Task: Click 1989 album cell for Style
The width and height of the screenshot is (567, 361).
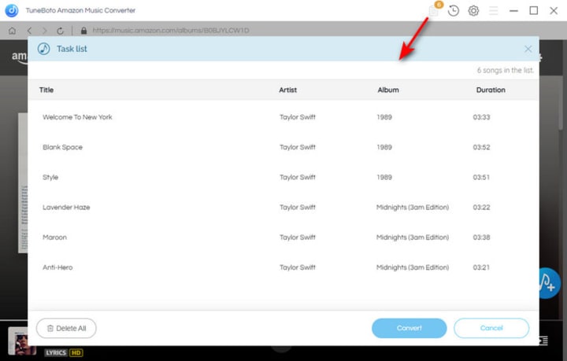Action: [x=384, y=177]
